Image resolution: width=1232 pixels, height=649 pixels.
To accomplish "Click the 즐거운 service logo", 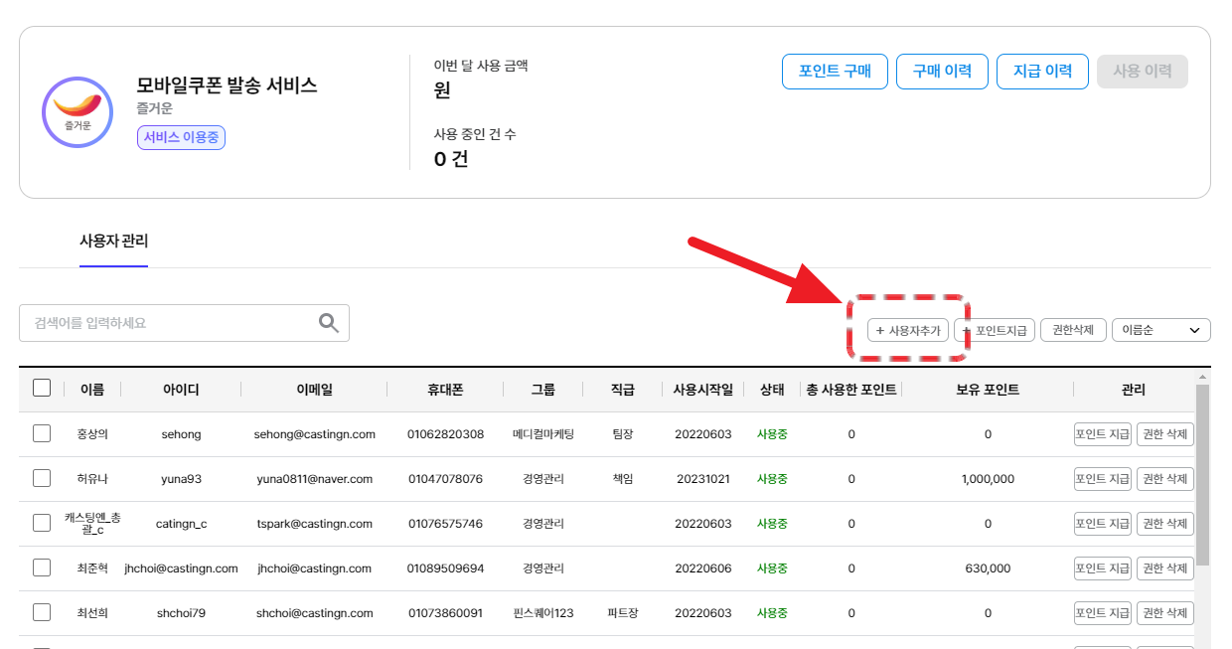I will coord(77,112).
